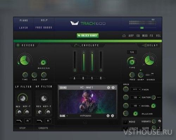
Task: Switch to the FX tab
Action: click(151, 35)
